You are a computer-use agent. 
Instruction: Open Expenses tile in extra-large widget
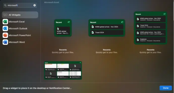[51, 75]
